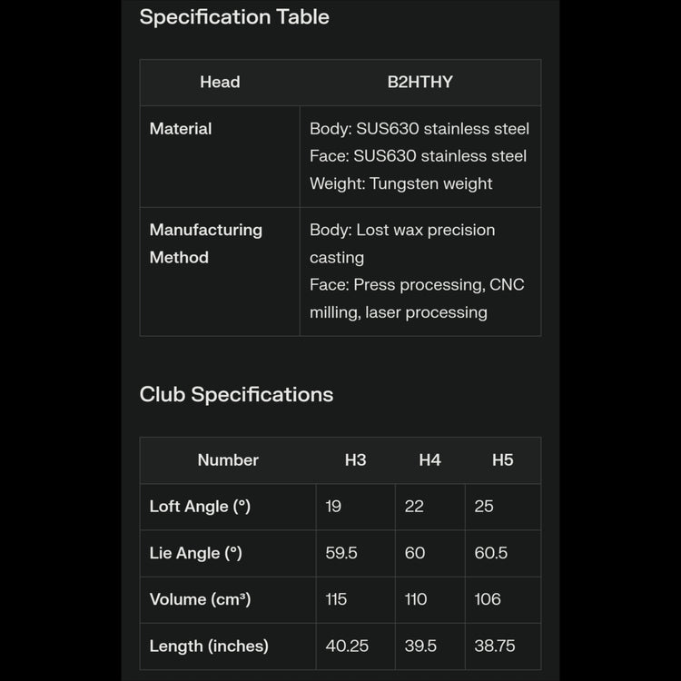Click the Loft Angle row label

pyautogui.click(x=200, y=507)
